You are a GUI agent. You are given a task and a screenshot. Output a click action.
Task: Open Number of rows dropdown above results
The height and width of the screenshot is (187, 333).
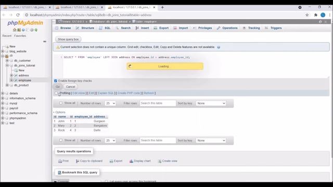click(x=110, y=103)
